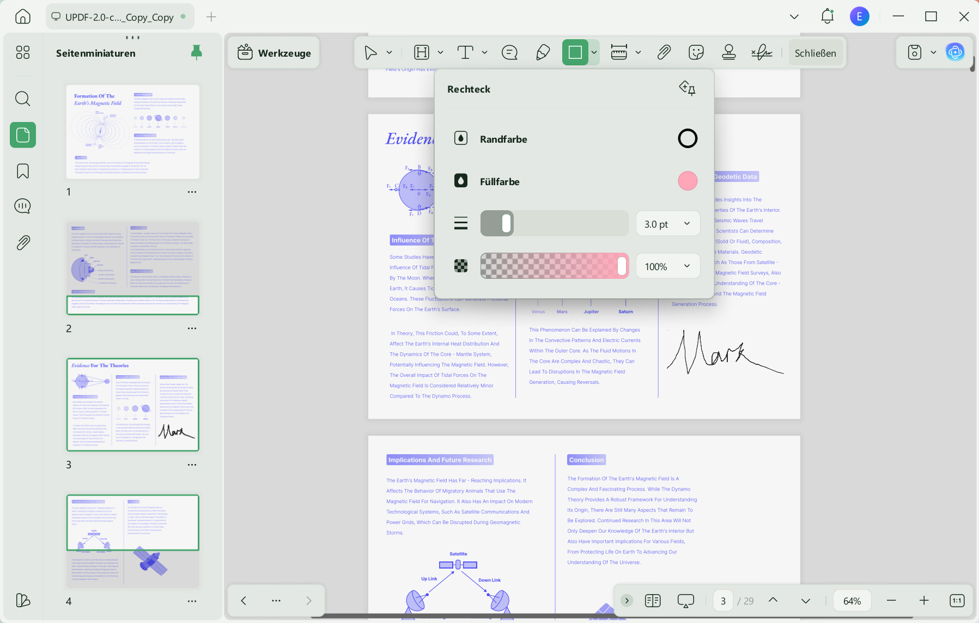The width and height of the screenshot is (979, 623).
Task: Expand cursor tool options dropdown
Action: (389, 52)
